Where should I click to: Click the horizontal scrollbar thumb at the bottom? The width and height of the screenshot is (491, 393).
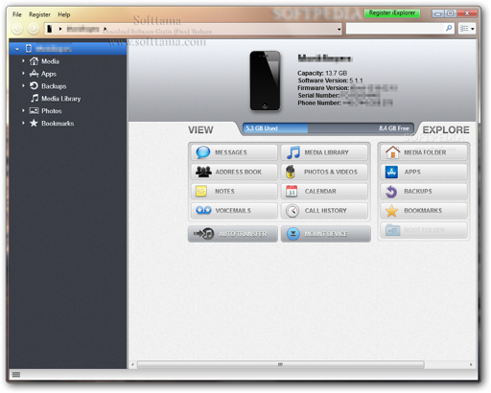(x=281, y=364)
